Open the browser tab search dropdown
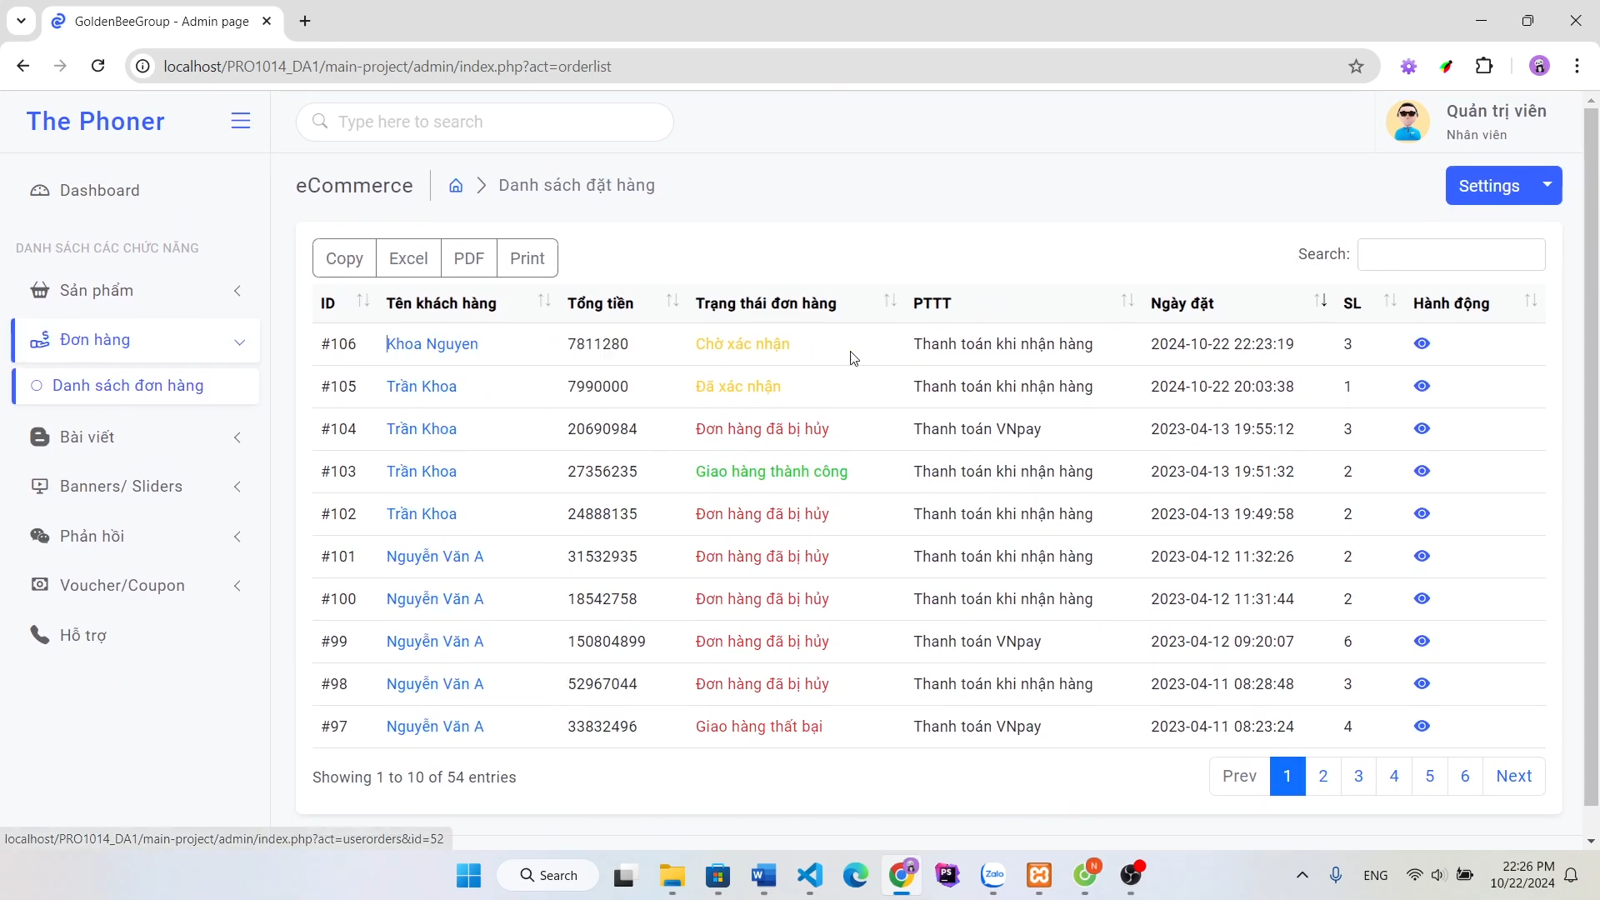This screenshot has height=900, width=1600. [21, 21]
